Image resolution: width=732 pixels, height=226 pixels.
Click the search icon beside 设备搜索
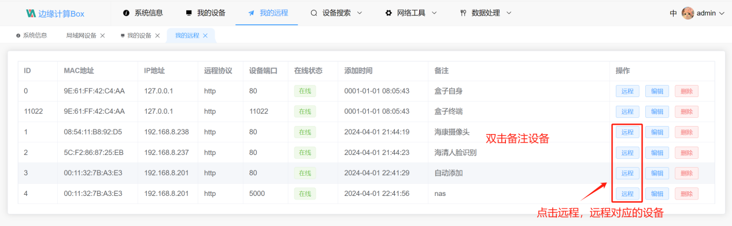(x=313, y=13)
